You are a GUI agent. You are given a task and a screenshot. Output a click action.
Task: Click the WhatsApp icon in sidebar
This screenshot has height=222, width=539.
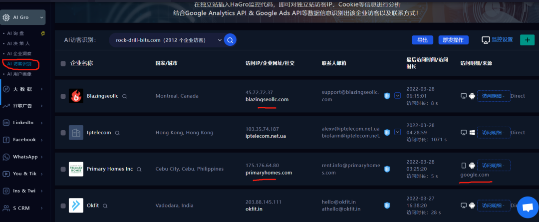click(6, 157)
